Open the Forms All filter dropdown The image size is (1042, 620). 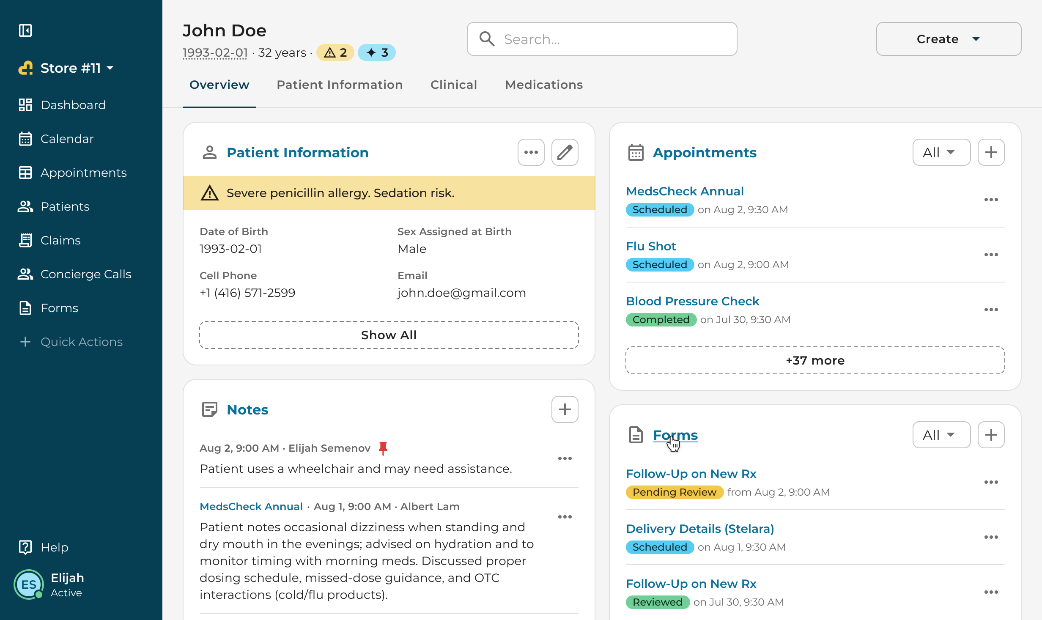click(x=941, y=435)
